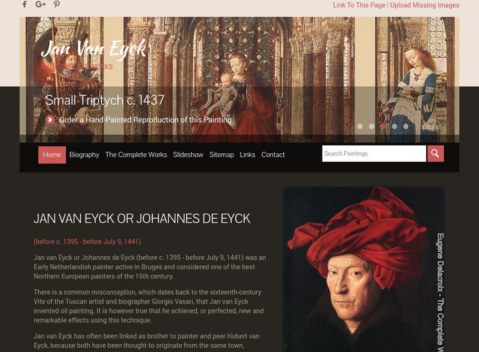Open the red turban portrait image
Screen dimensions: 479x352
(363, 269)
